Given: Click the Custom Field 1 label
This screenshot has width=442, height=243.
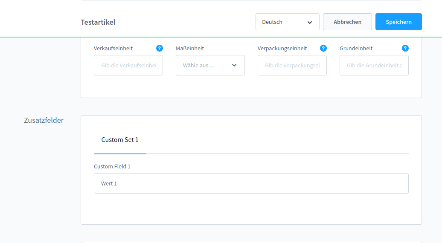Looking at the screenshot, I should coord(112,166).
